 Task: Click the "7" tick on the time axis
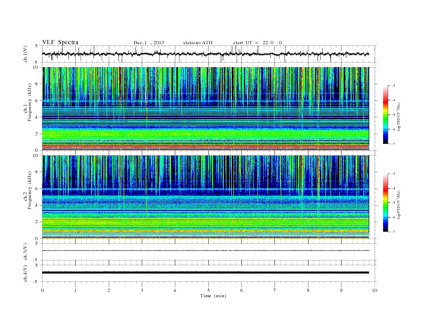pyautogui.click(x=274, y=290)
